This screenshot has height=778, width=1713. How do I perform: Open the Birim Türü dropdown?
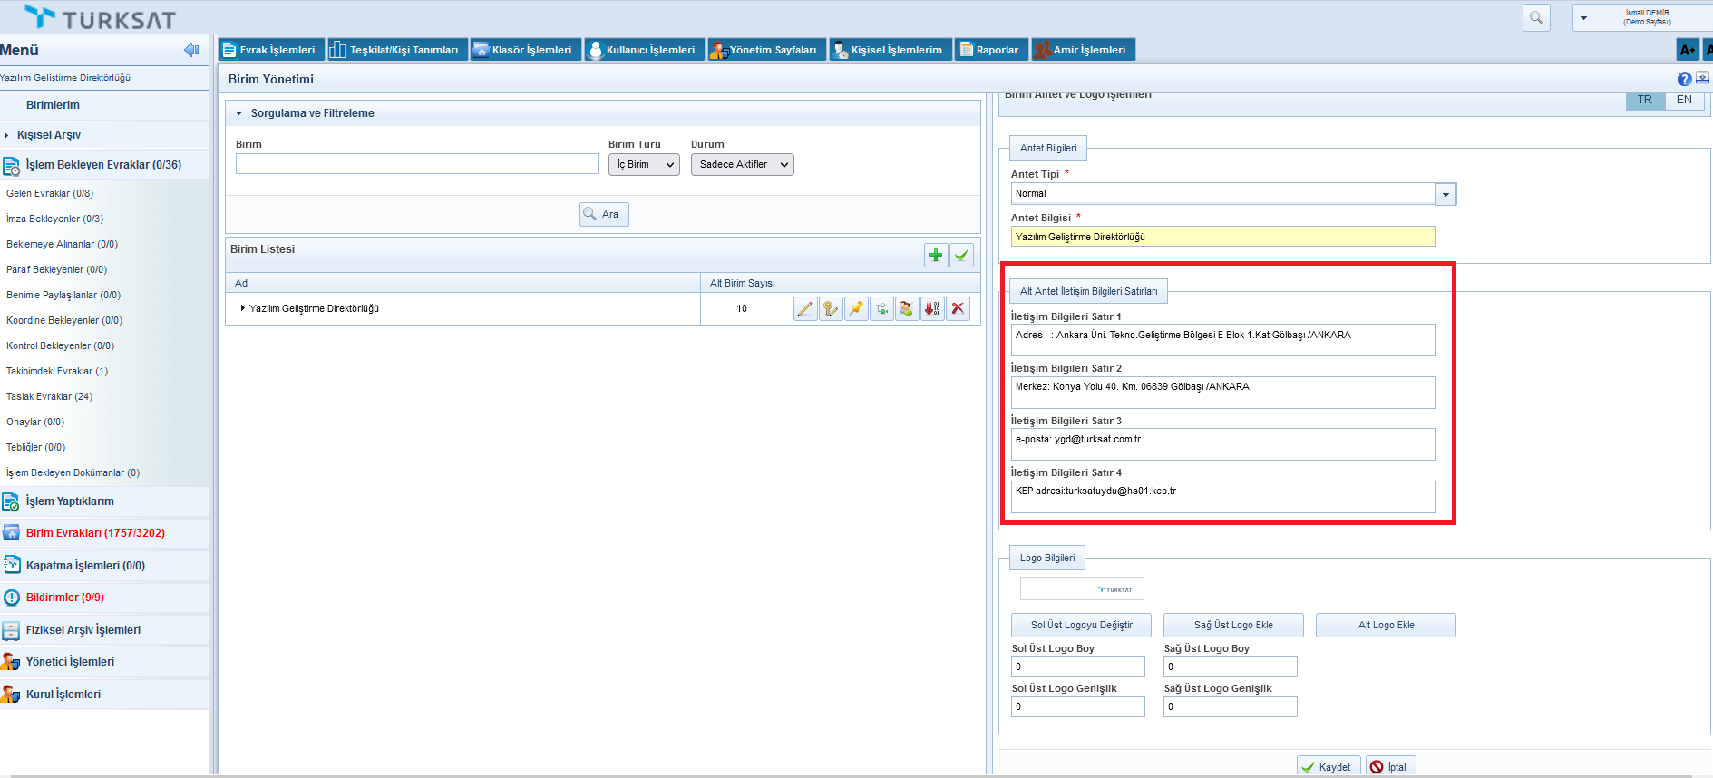[644, 165]
